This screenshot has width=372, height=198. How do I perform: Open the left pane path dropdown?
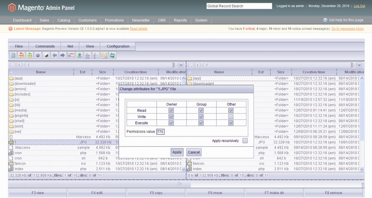[181, 65]
